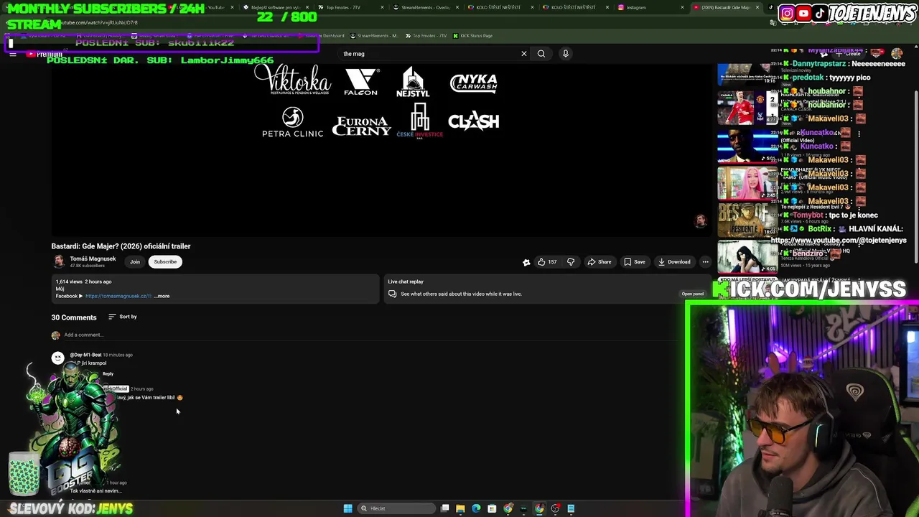Click the sparkle Ask icon left of likes
The height and width of the screenshot is (517, 919).
coord(526,262)
